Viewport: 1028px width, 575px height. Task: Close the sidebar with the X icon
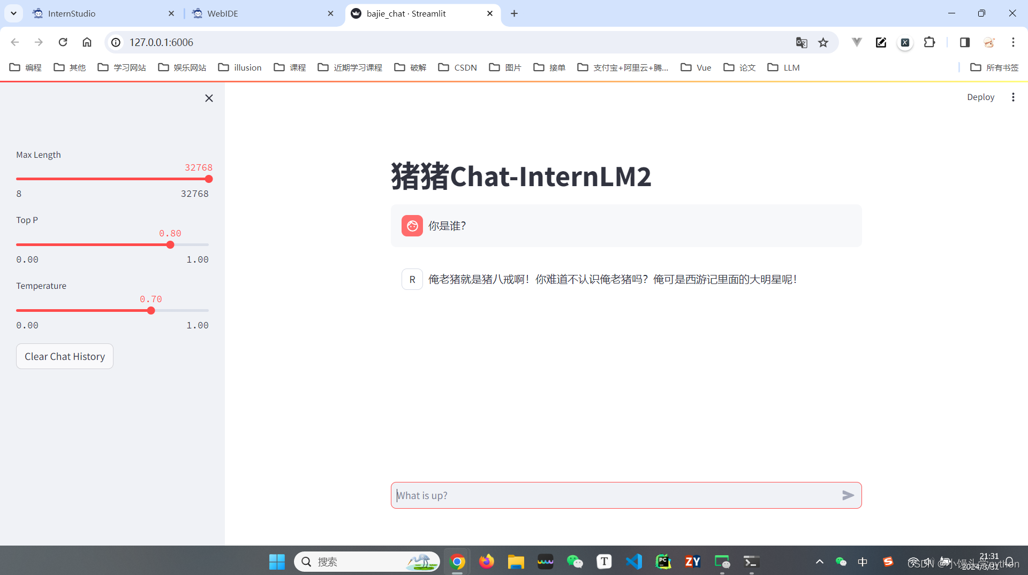(209, 98)
